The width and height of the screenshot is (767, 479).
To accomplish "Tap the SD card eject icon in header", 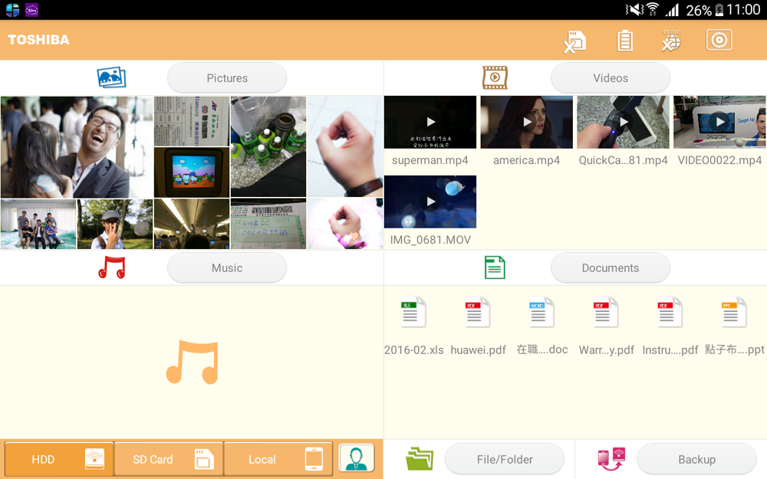I will (x=574, y=41).
